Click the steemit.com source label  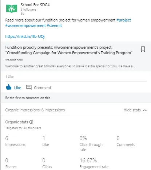tap(14, 60)
